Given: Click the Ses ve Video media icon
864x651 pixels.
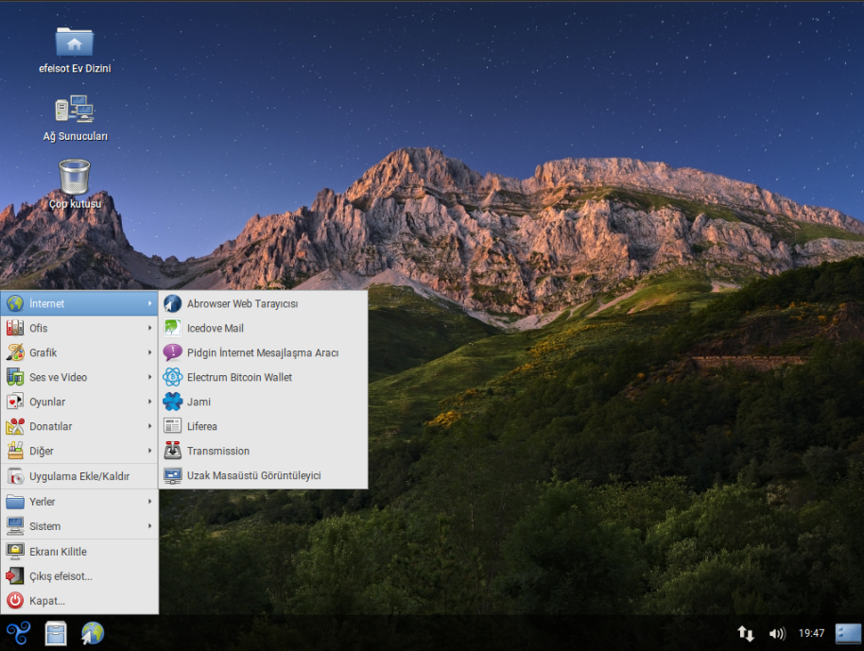Looking at the screenshot, I should (x=15, y=377).
